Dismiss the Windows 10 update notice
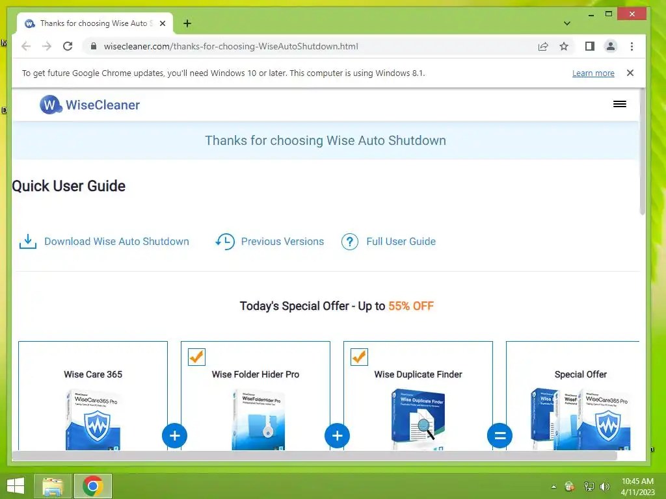 click(630, 73)
